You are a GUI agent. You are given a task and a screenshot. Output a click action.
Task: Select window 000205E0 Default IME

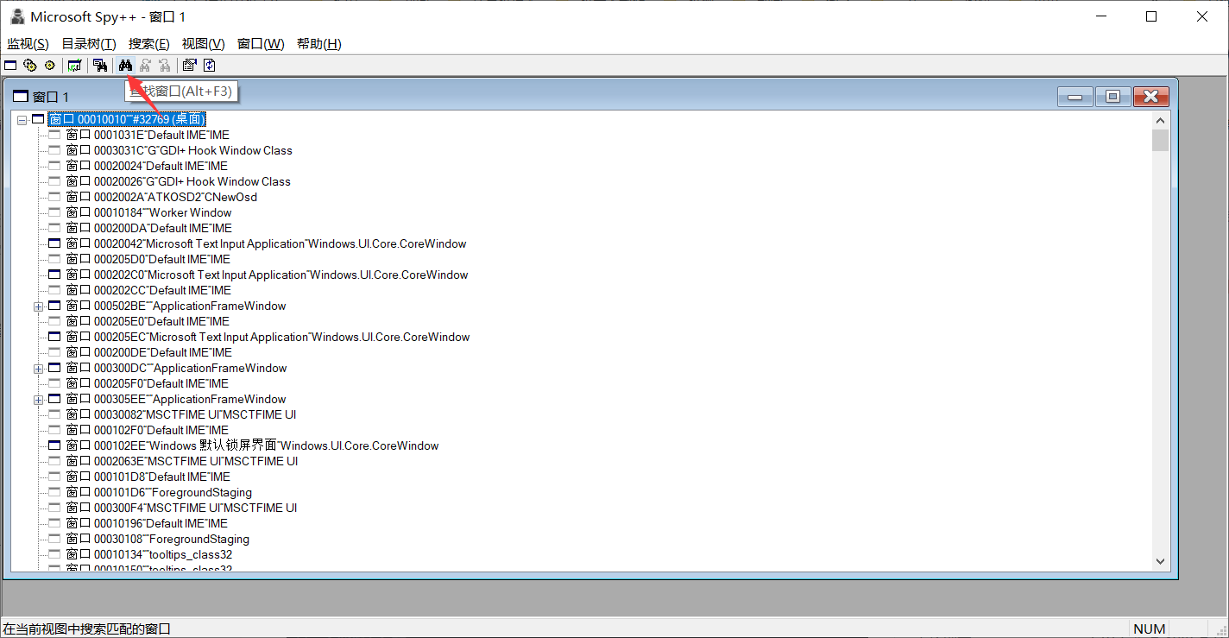click(148, 321)
